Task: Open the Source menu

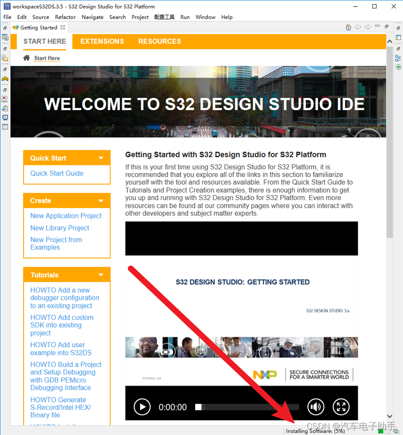Action: click(41, 17)
